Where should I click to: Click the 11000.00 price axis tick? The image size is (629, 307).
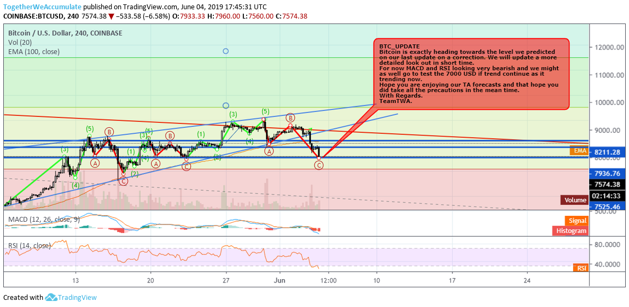tap(609, 75)
